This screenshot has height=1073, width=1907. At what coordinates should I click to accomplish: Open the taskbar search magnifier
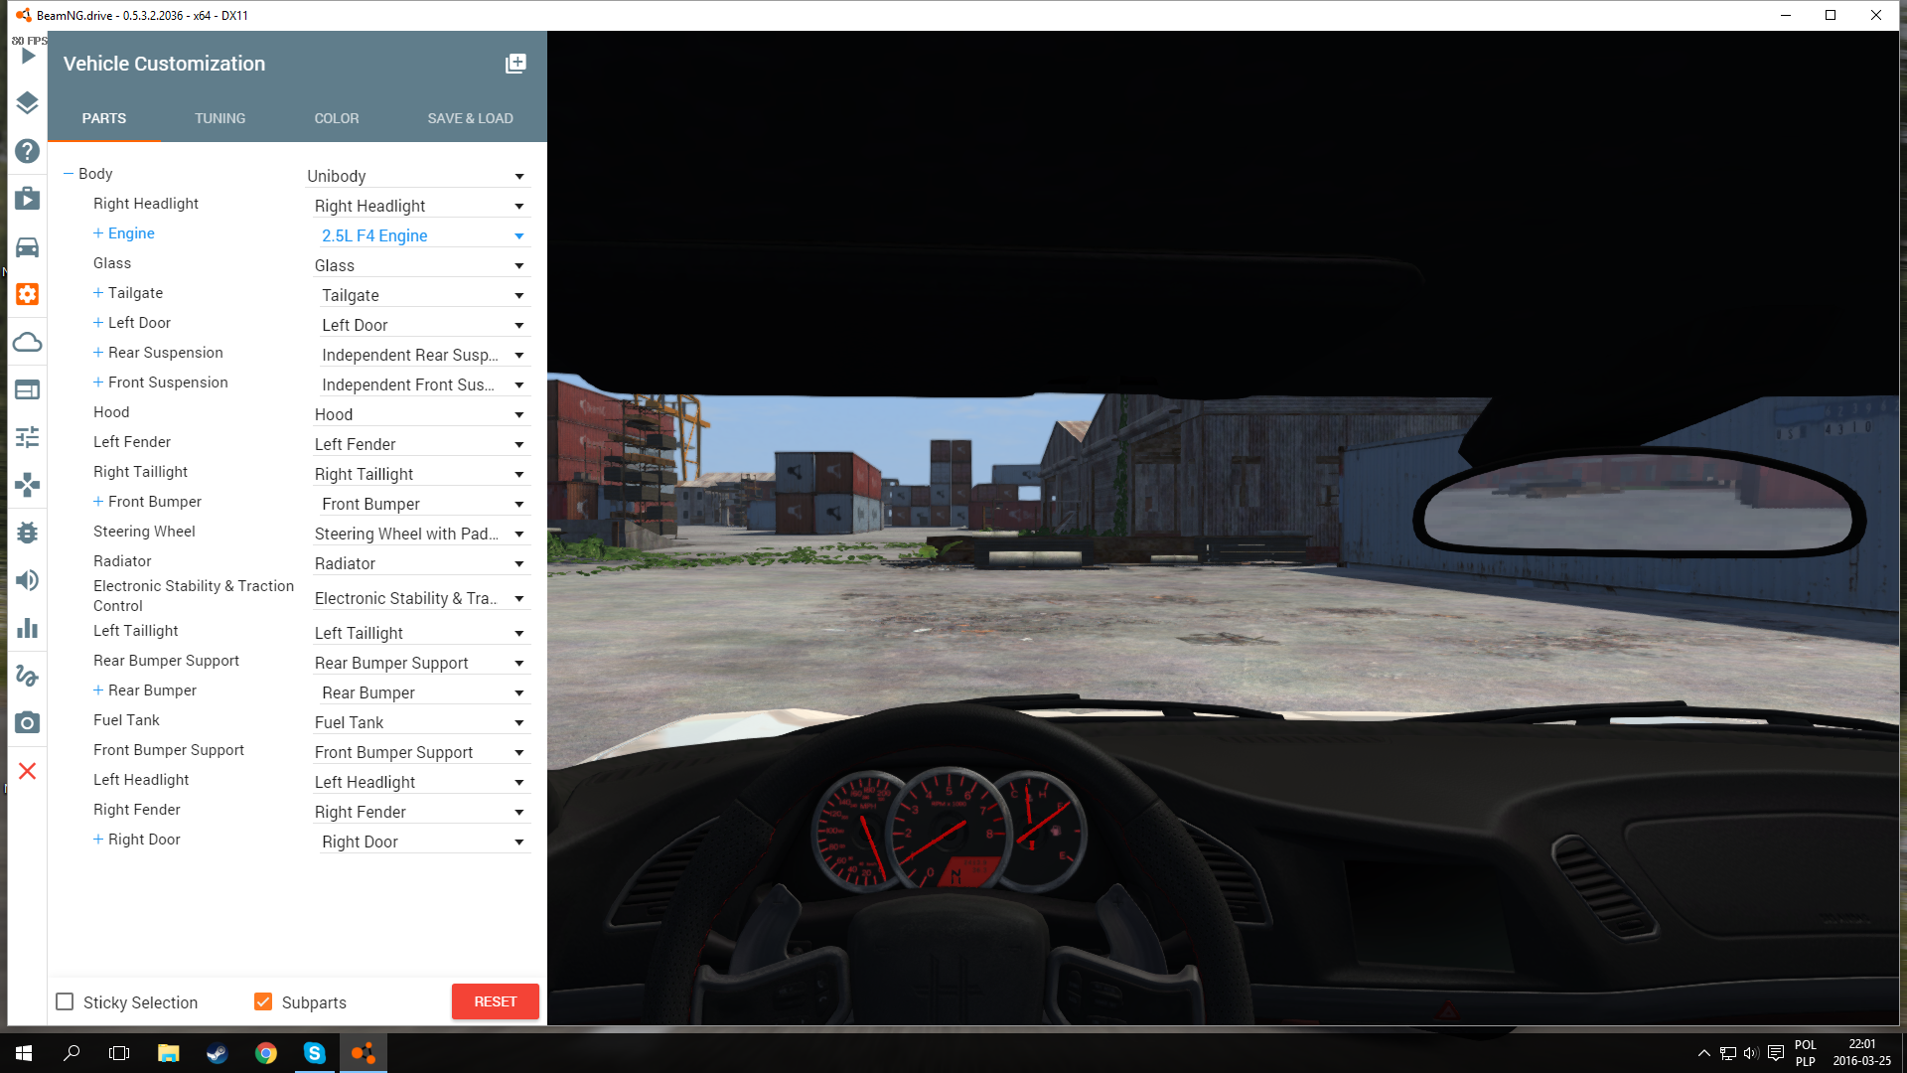click(72, 1053)
